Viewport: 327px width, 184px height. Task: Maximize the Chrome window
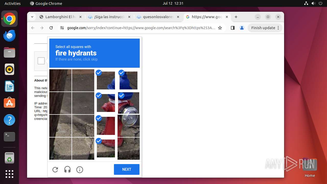(268, 17)
